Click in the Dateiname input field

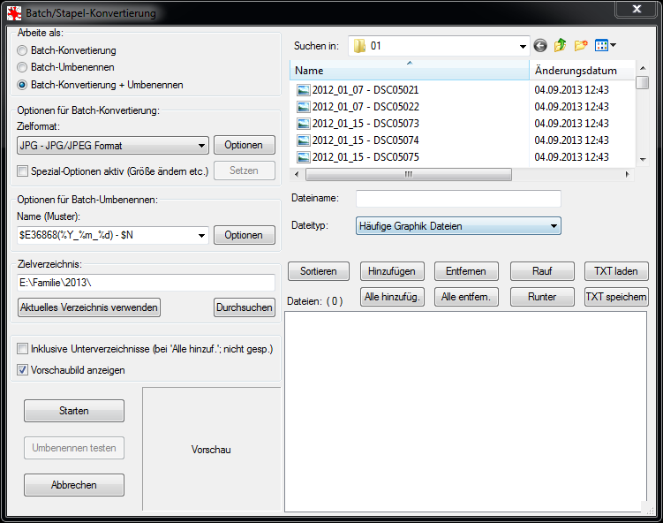pyautogui.click(x=457, y=199)
